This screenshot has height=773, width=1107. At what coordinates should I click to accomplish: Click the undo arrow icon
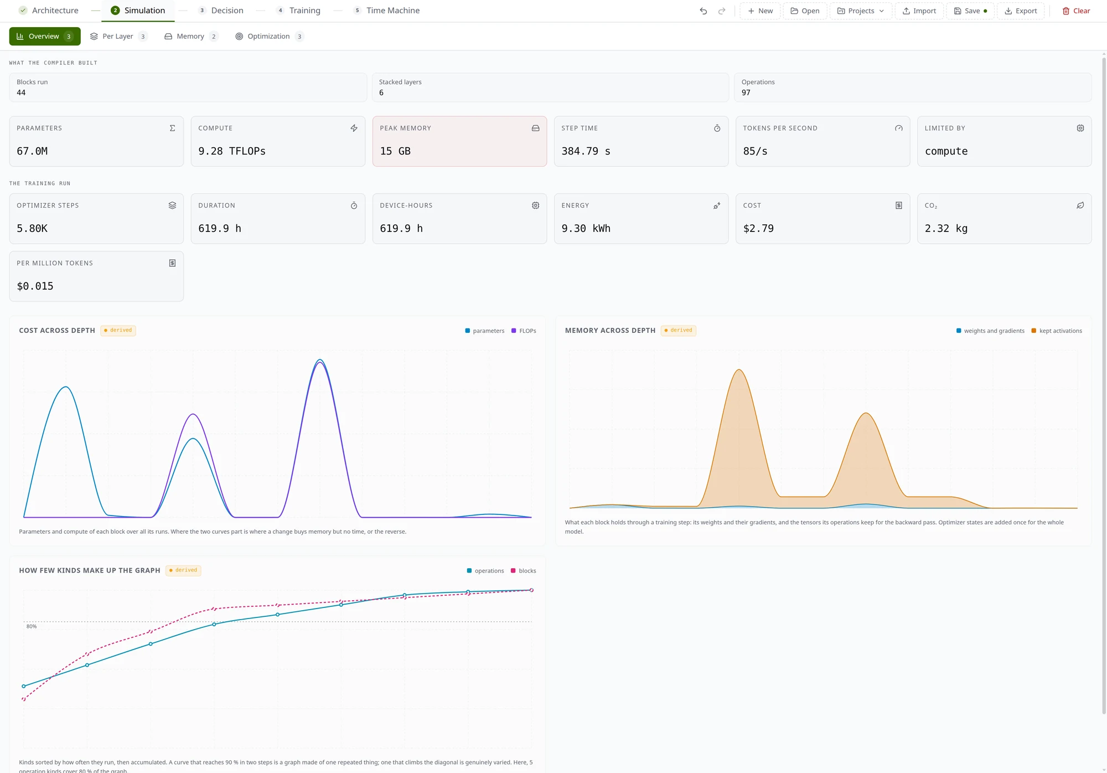pos(703,11)
